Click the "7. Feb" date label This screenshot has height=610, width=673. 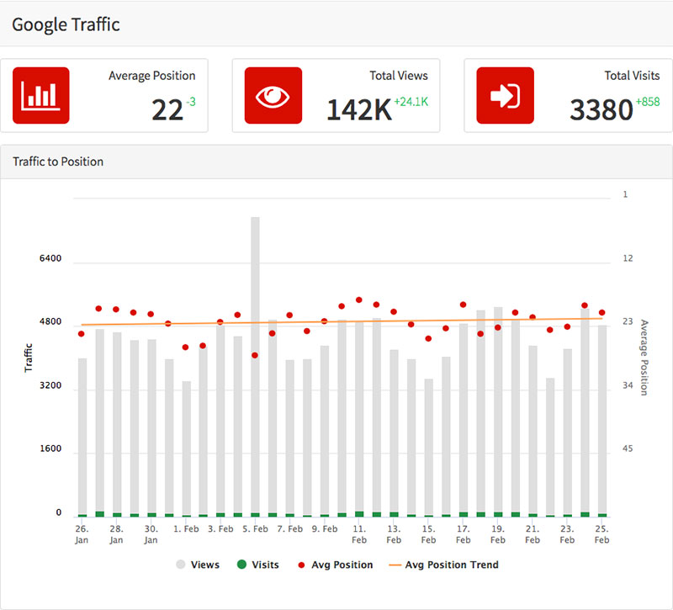[x=289, y=529]
